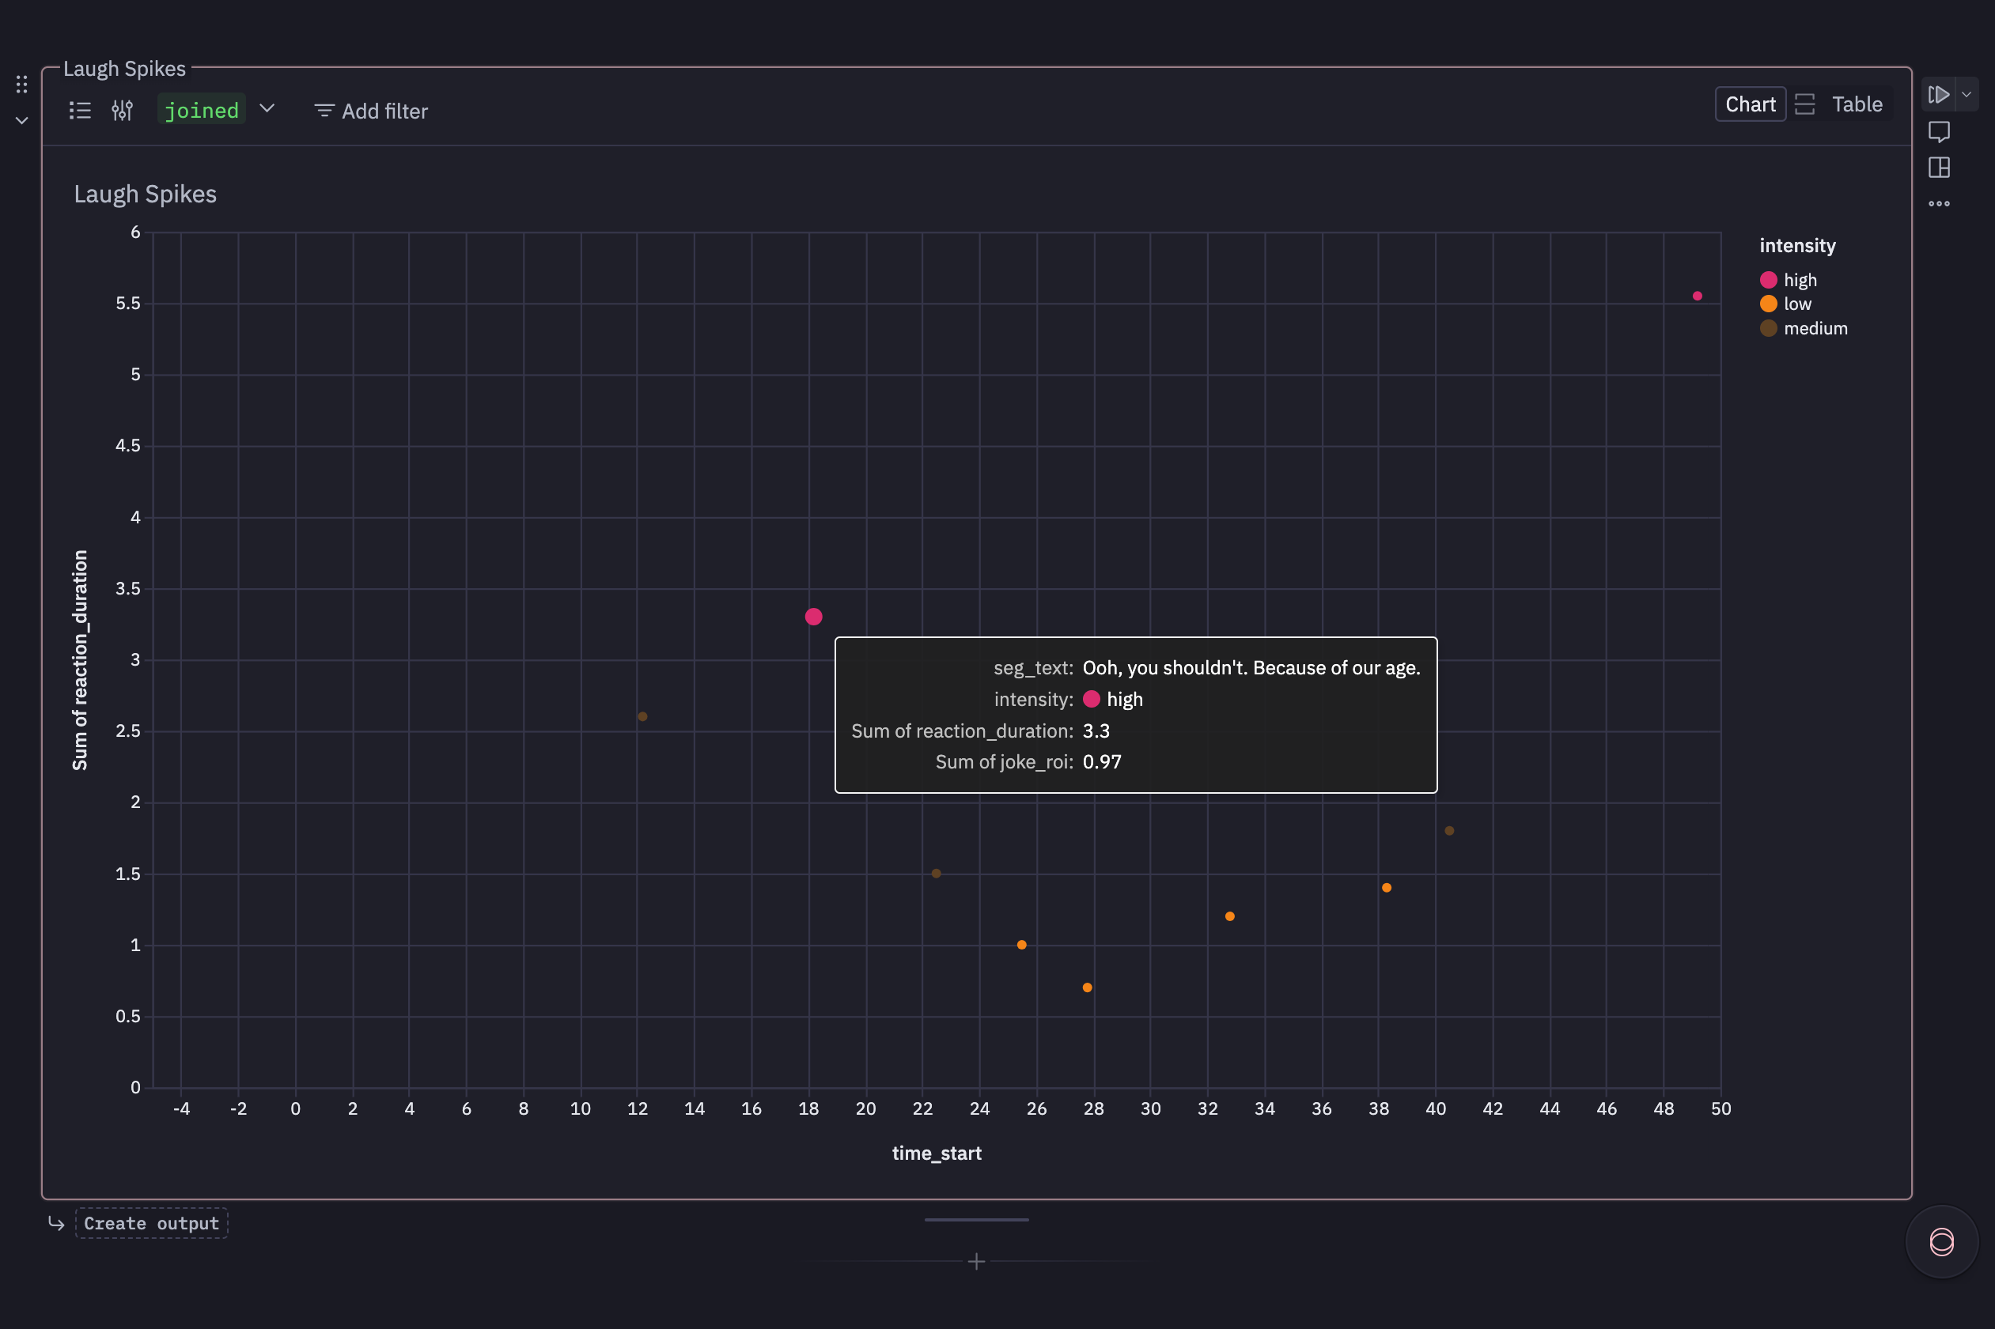Switch to the Table view tab
Screen dimensions: 1995x1329
pyautogui.click(x=1856, y=104)
